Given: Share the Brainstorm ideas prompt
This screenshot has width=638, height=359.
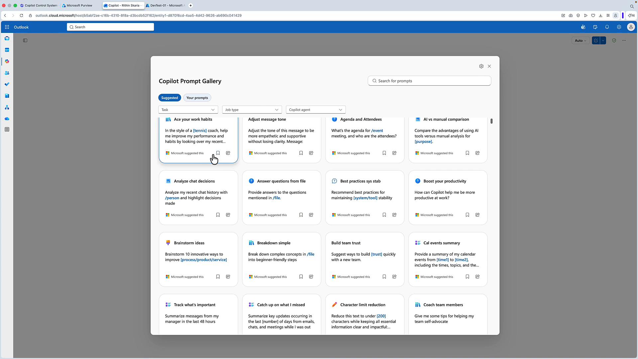Looking at the screenshot, I should (228, 277).
